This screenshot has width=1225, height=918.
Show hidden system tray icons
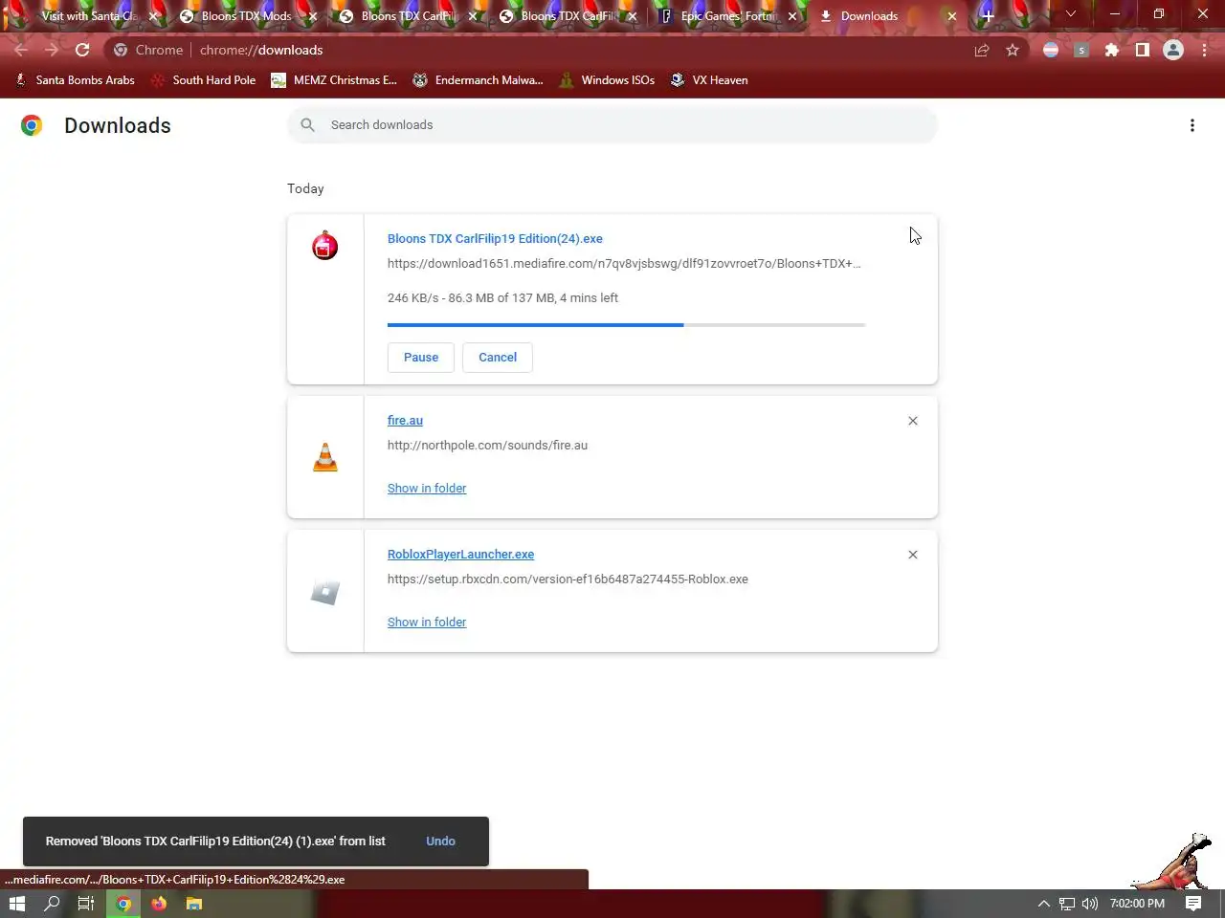click(x=1044, y=904)
